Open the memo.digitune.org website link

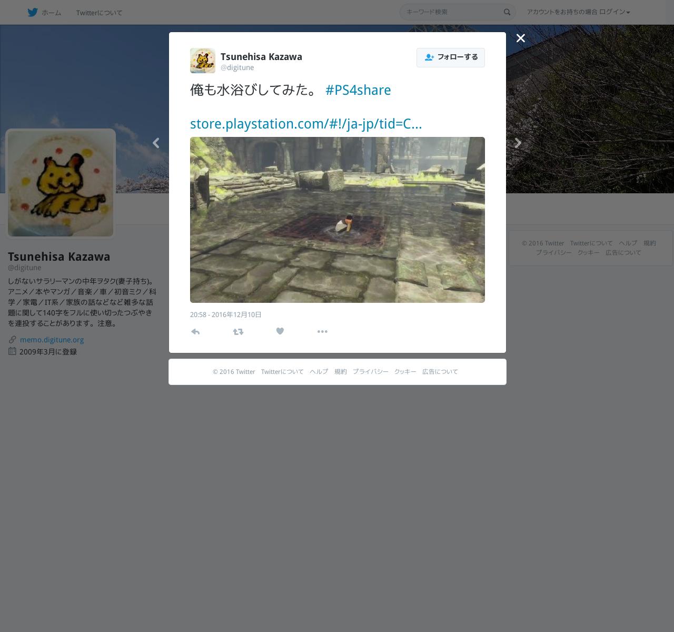(52, 340)
